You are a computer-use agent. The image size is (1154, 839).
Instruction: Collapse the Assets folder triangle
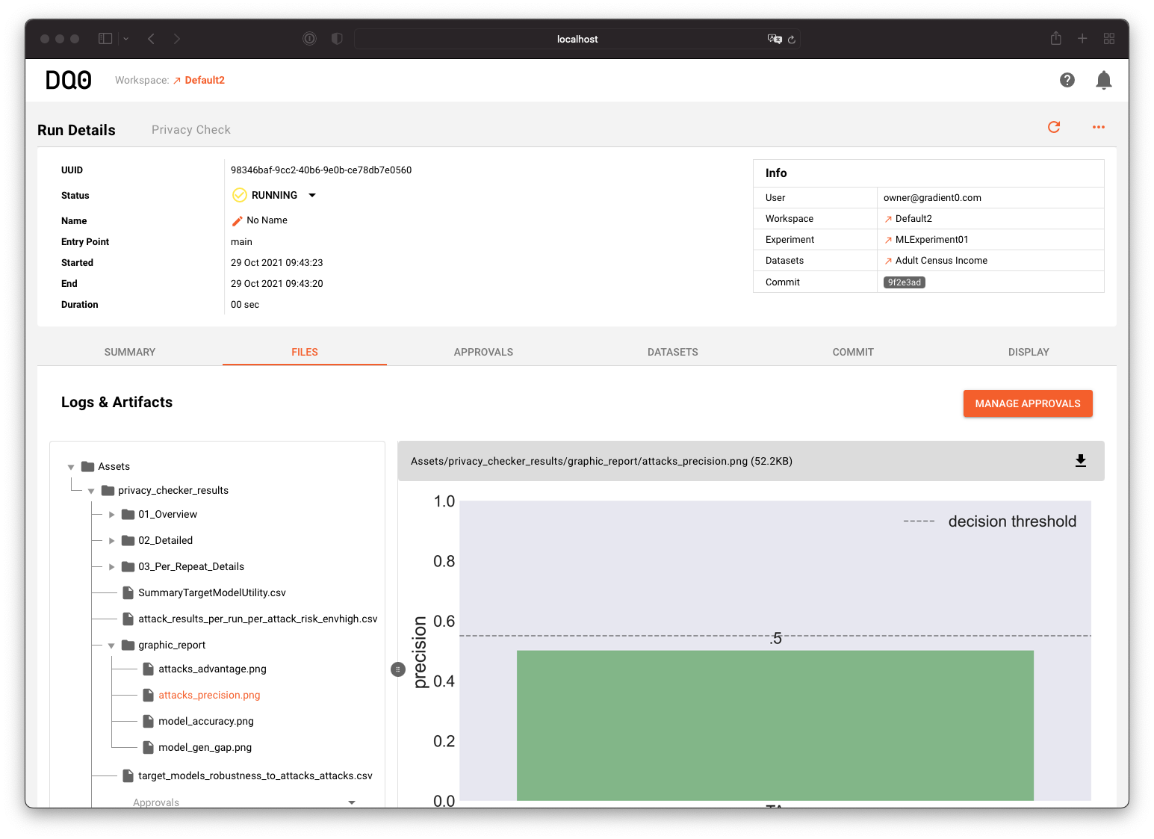coord(71,467)
